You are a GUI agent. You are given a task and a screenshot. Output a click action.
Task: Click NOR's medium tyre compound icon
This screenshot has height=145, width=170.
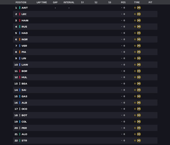[139, 39]
